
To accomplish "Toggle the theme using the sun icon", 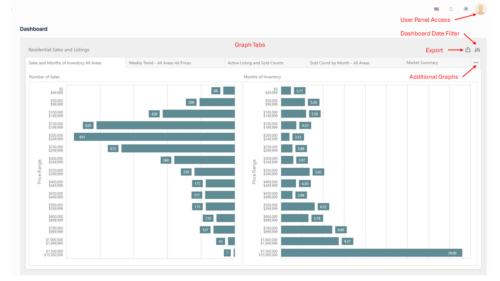I will coord(466,9).
